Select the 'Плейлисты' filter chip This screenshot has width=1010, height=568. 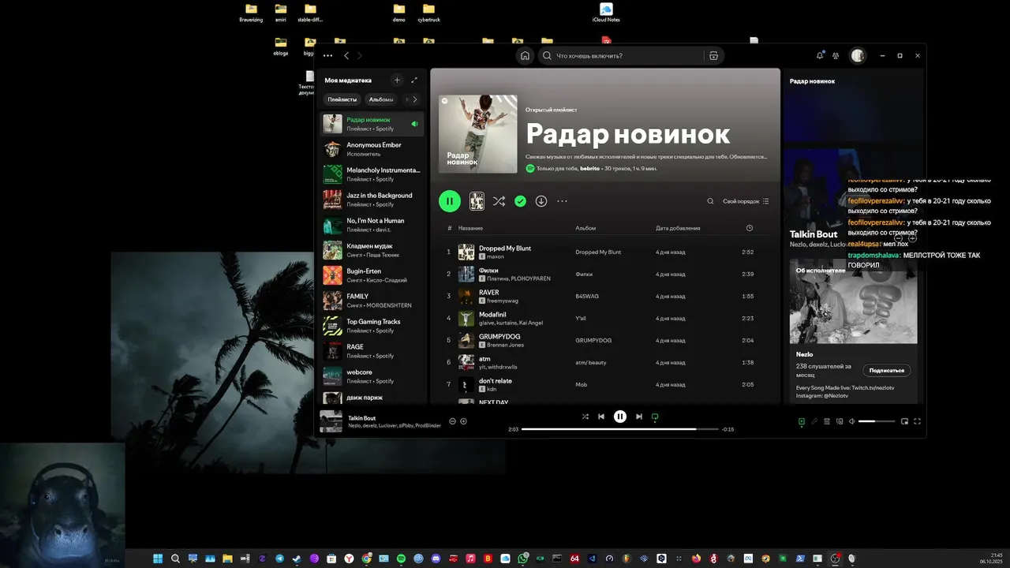pyautogui.click(x=342, y=99)
